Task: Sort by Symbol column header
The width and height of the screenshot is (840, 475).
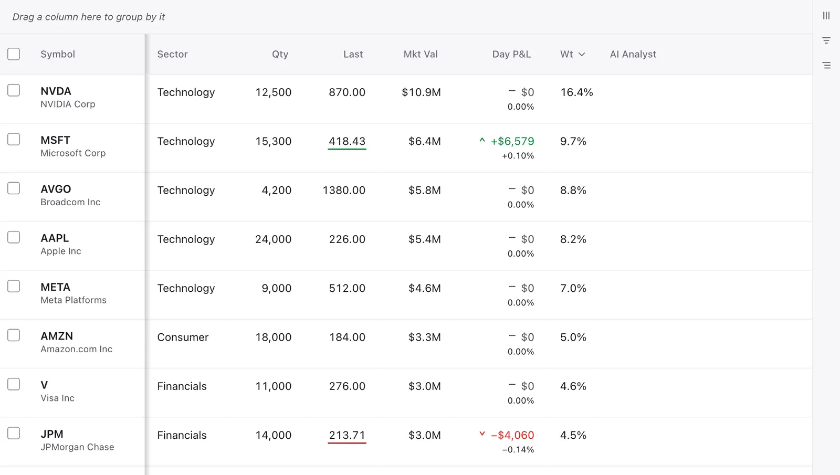Action: [58, 54]
